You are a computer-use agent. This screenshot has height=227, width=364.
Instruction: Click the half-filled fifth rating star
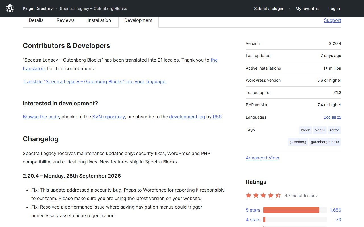click(278, 195)
